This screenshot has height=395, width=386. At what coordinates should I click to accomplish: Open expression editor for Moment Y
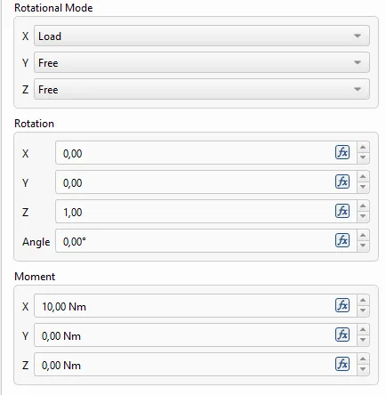[x=342, y=335]
